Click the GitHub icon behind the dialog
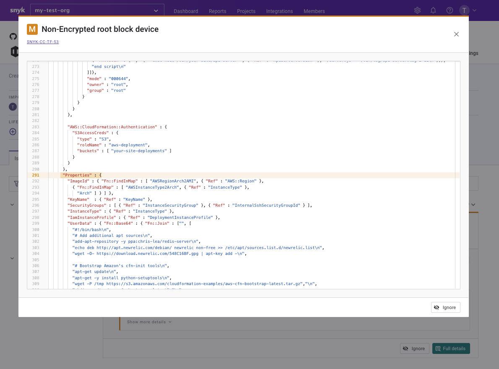499x369 pixels. (x=13, y=36)
